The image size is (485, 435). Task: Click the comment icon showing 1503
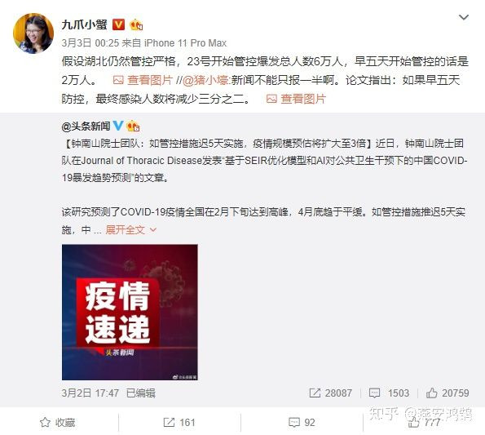pyautogui.click(x=389, y=393)
